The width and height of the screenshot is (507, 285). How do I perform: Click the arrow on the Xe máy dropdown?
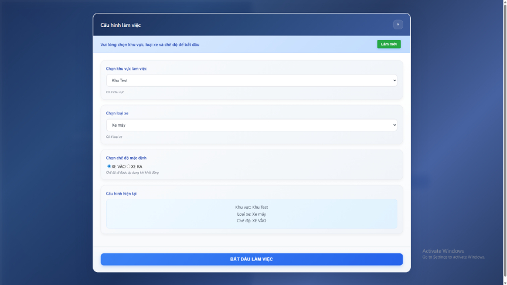pos(394,125)
